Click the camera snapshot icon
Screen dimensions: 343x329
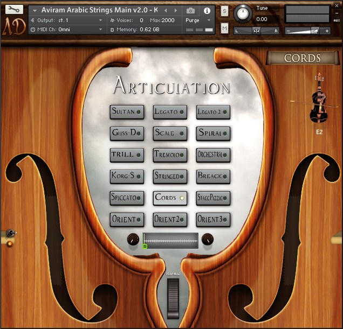point(190,10)
